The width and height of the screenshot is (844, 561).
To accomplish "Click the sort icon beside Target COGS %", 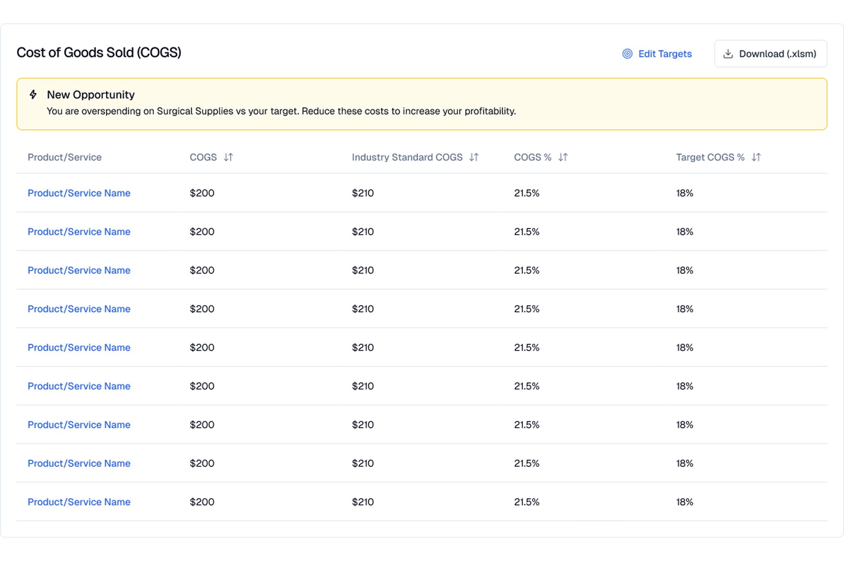I will click(757, 157).
